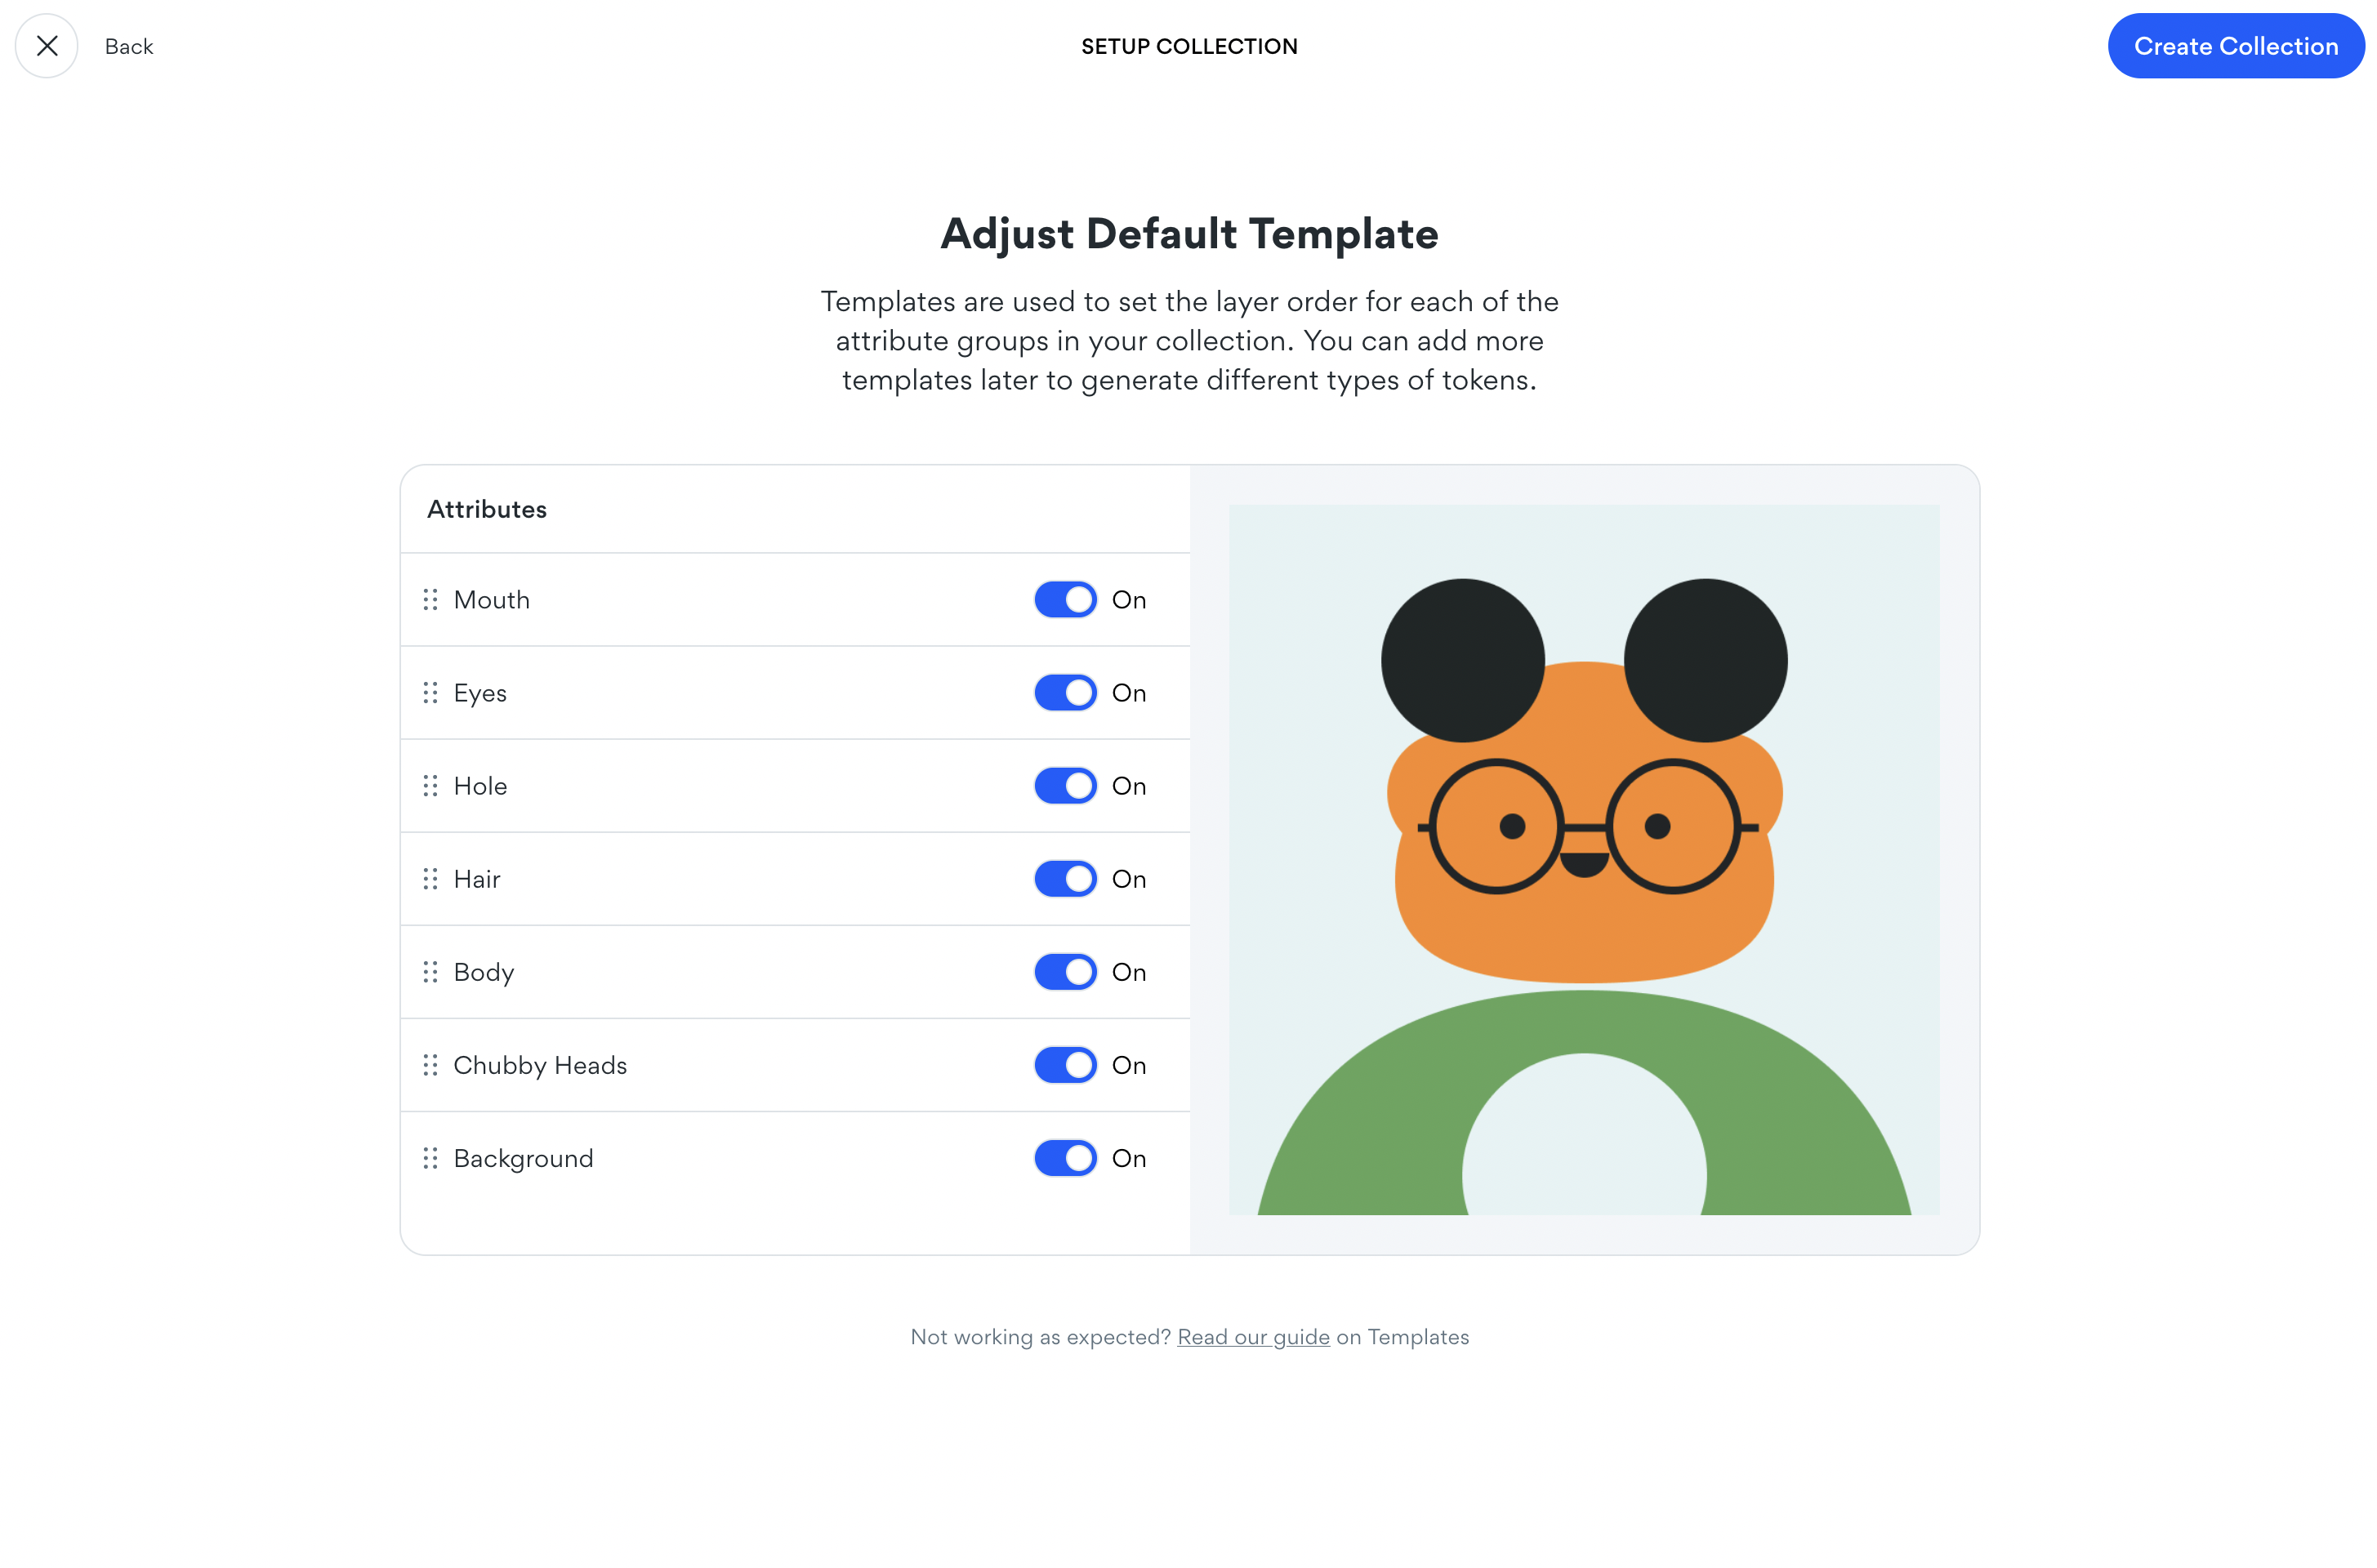Turn off the Mouth attribute toggle
Viewport: 2377px width, 1568px height.
coord(1065,599)
